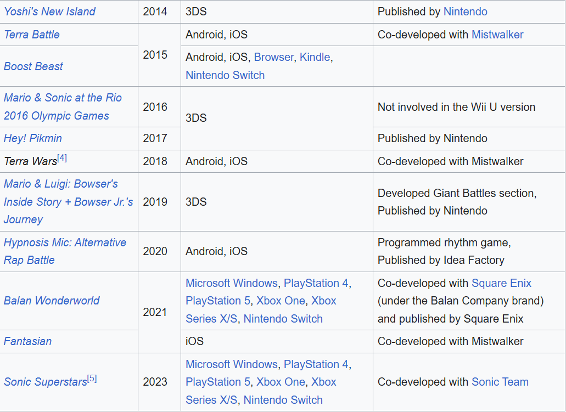
Task: Open Xbox One link in Sonic Superstars row
Action: pos(281,382)
